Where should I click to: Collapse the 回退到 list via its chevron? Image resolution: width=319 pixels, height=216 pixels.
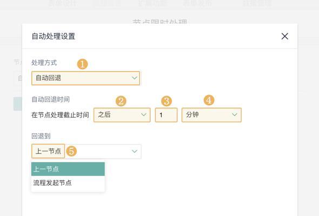pyautogui.click(x=134, y=151)
